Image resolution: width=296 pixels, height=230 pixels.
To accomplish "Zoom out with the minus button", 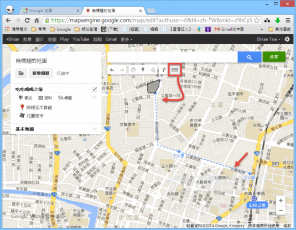I will pos(281,210).
